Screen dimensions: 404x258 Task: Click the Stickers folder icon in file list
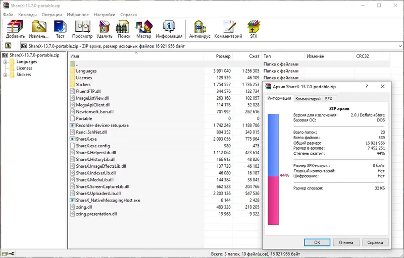[72, 84]
